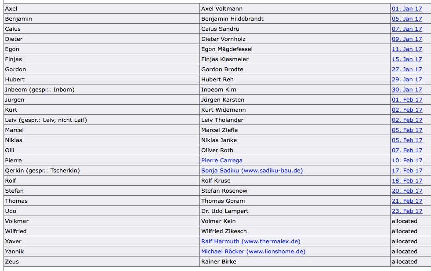Click the Pierre Carrega sponsor link
This screenshot has height=271, width=431.
pos(222,161)
